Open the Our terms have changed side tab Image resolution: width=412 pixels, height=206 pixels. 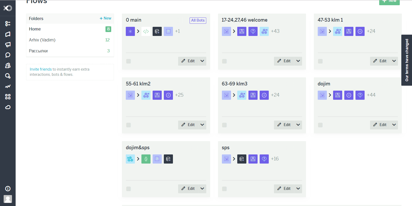(407, 60)
